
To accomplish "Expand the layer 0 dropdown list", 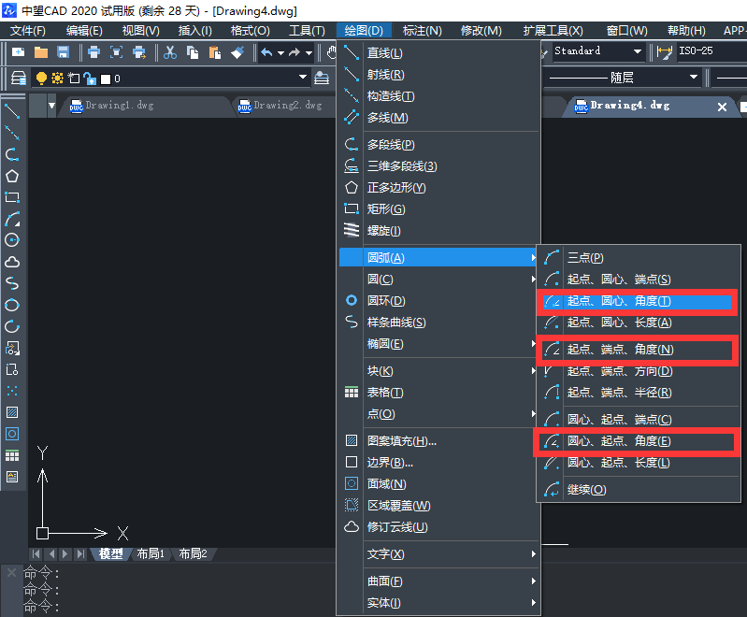I will pyautogui.click(x=303, y=79).
